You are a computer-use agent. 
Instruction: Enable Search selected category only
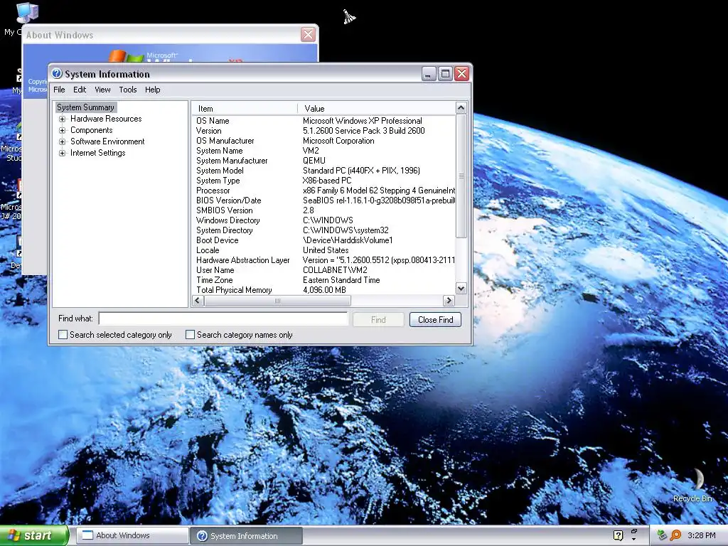click(63, 335)
